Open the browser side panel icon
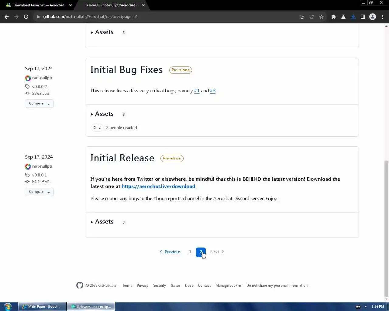This screenshot has height=311, width=389. pyautogui.click(x=363, y=17)
